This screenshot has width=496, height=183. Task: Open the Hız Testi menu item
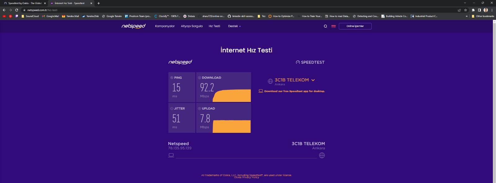coord(214,26)
